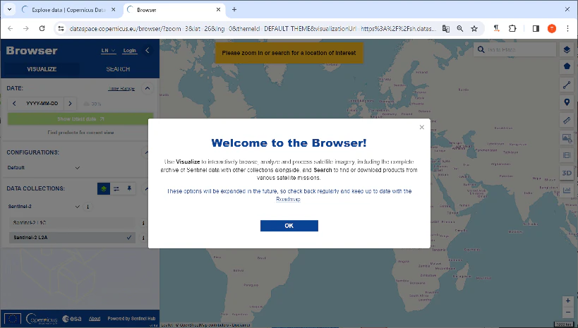Select the Browser Chrome tab

173,10
